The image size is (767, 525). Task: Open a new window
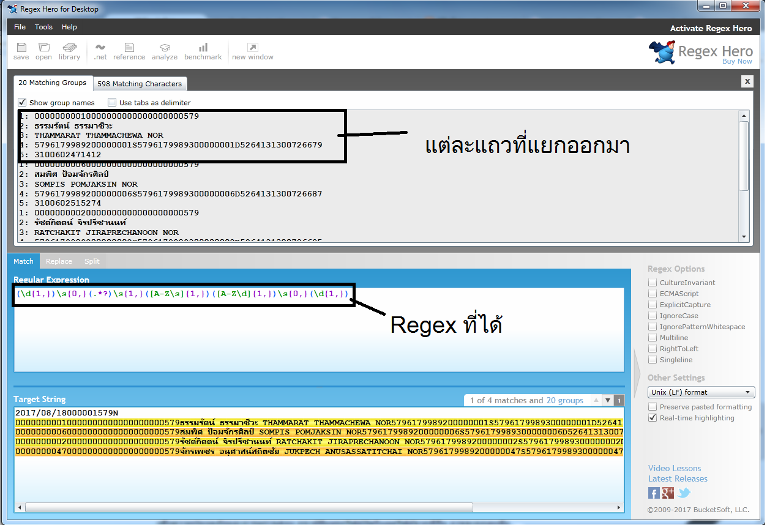tap(252, 51)
